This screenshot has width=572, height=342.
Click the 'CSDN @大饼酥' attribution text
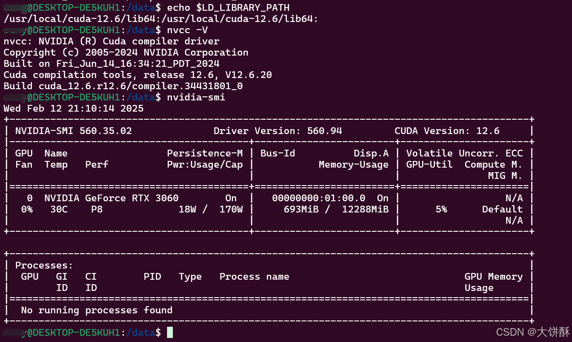[x=533, y=332]
